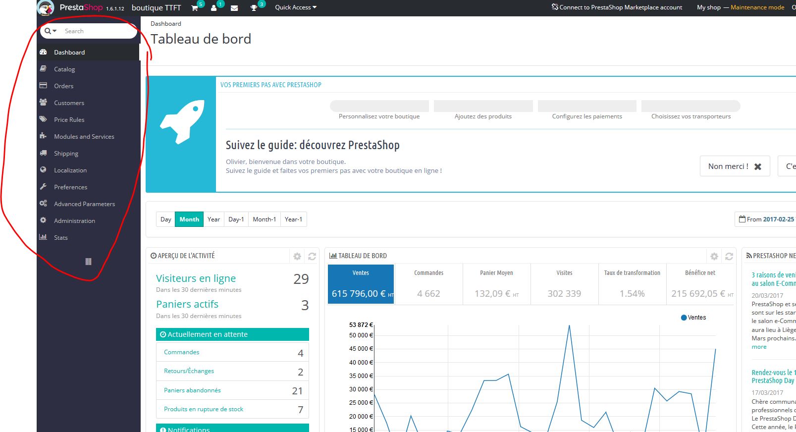Open the orders cart notification icon
The width and height of the screenshot is (796, 432).
coord(195,8)
